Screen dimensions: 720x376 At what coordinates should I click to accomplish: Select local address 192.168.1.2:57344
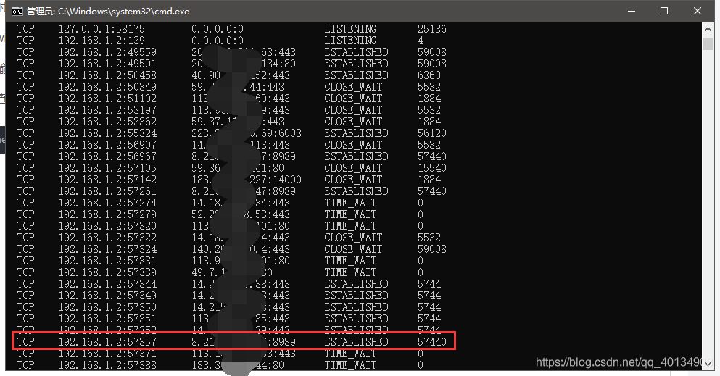click(107, 284)
